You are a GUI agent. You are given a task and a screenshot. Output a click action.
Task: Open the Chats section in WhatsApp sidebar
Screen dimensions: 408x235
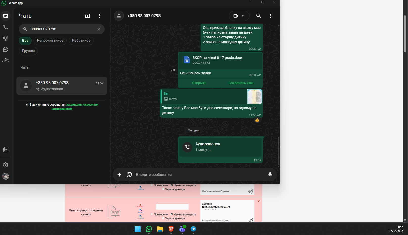click(6, 16)
